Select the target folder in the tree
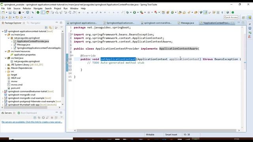This screenshot has height=142, width=253. (x=14, y=75)
